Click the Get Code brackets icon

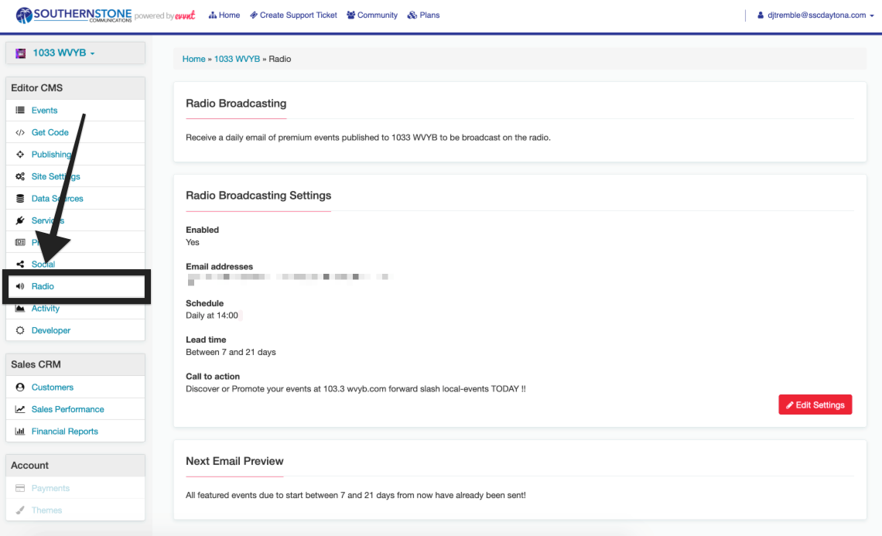pyautogui.click(x=20, y=132)
